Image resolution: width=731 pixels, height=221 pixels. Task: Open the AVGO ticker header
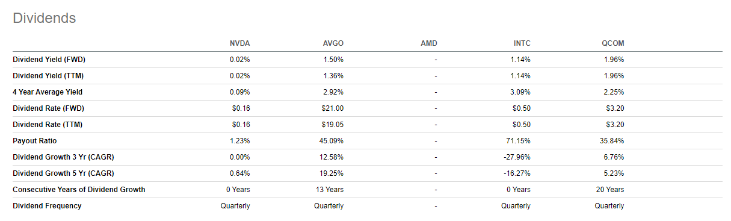[x=333, y=43]
